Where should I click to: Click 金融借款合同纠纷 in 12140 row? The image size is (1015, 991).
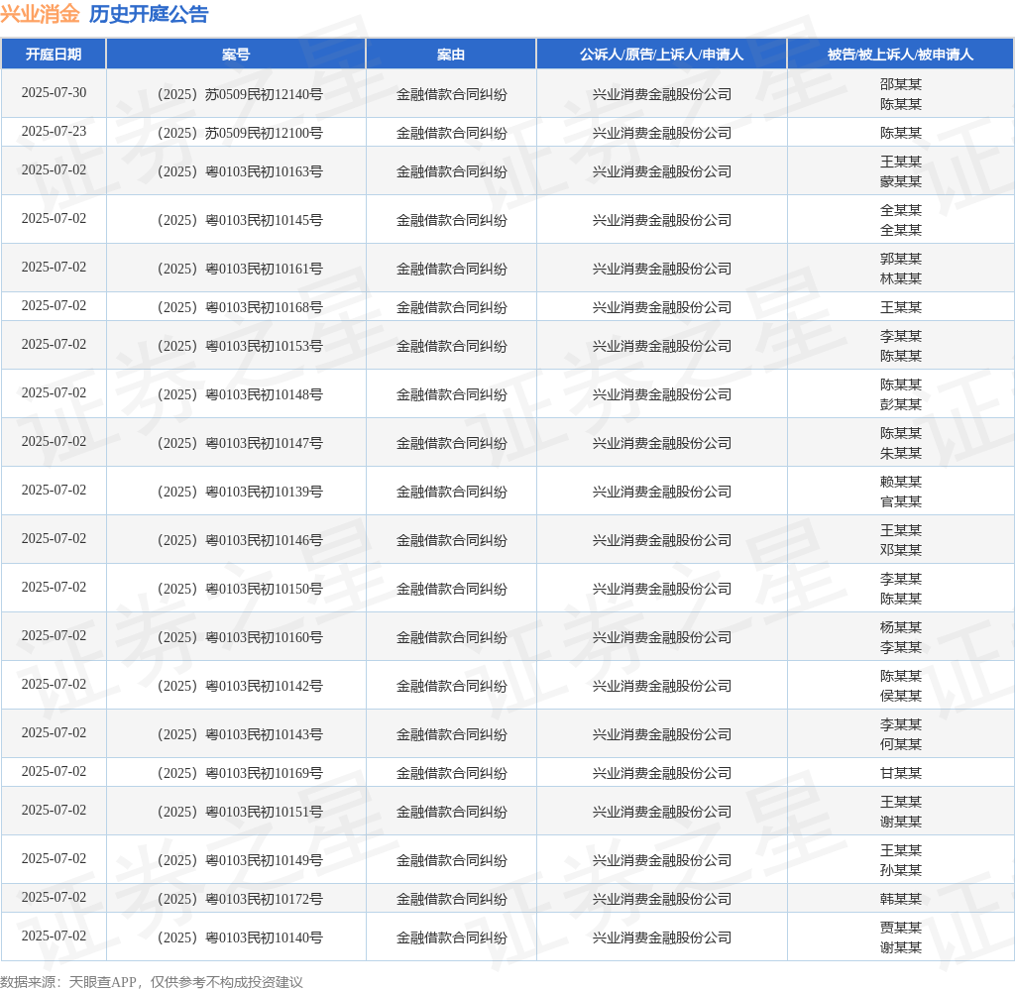[x=451, y=94]
